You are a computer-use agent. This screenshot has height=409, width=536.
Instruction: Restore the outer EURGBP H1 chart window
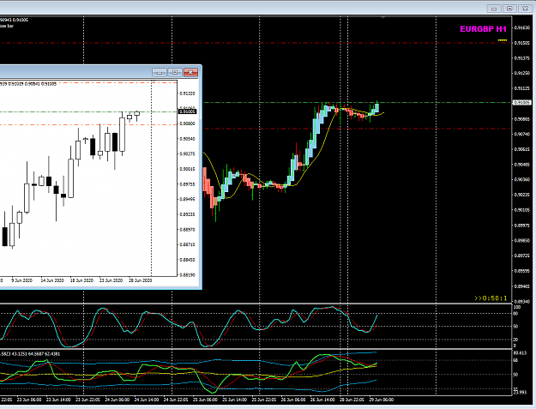(509, 9)
